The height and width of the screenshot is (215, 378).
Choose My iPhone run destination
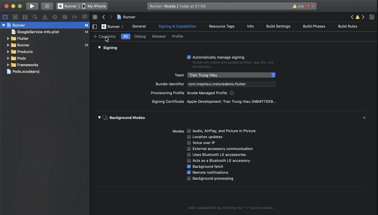click(94, 6)
